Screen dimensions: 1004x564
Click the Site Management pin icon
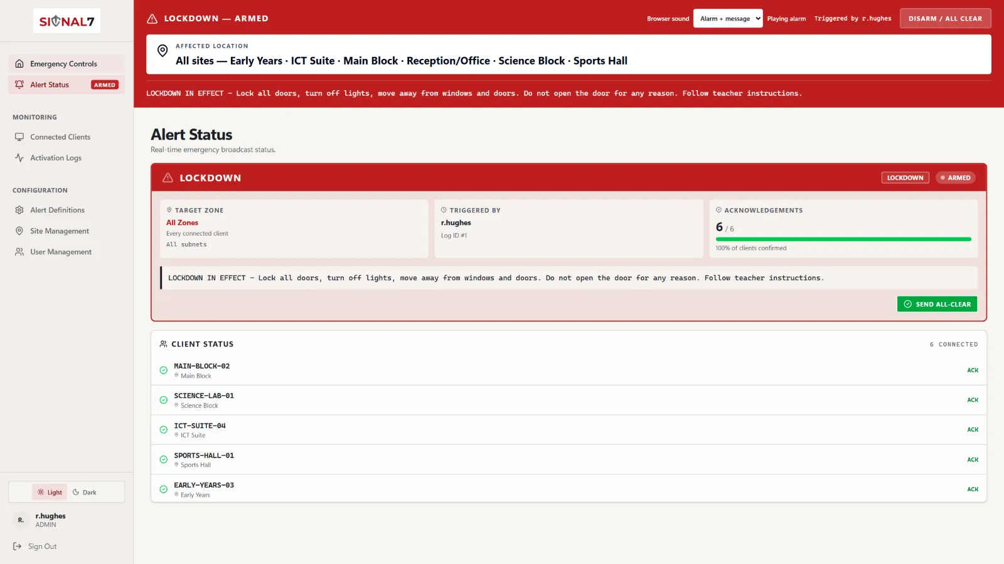pyautogui.click(x=19, y=231)
